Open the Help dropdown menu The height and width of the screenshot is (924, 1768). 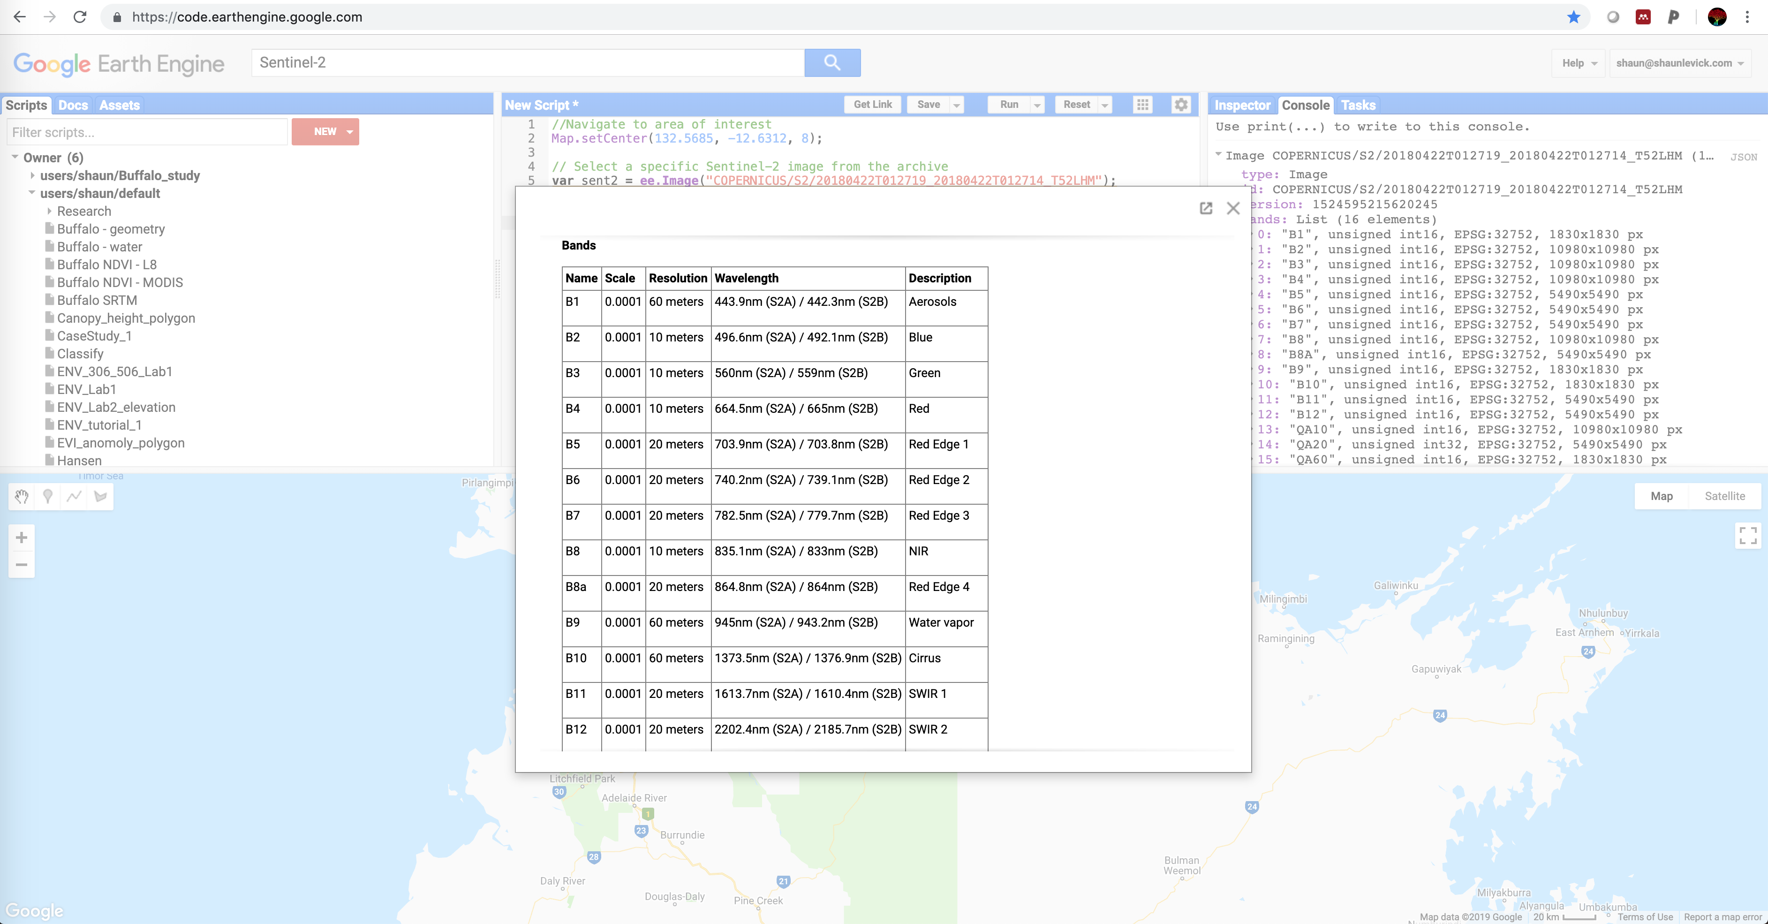[1579, 63]
